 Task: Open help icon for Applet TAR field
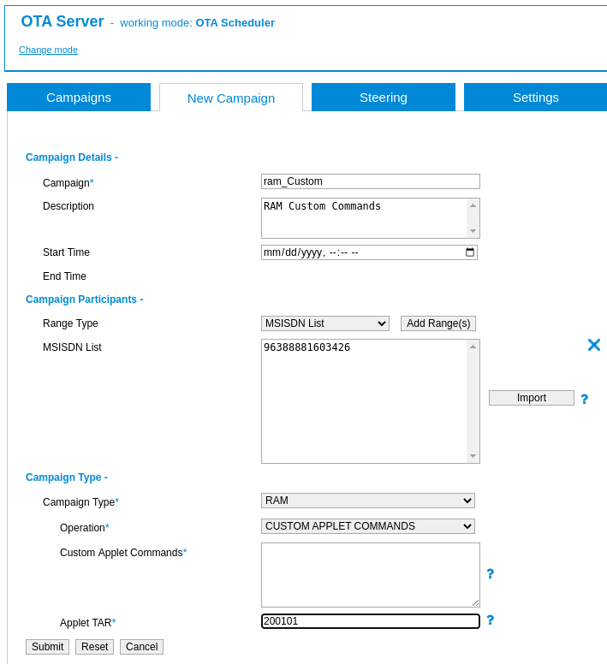click(x=490, y=620)
